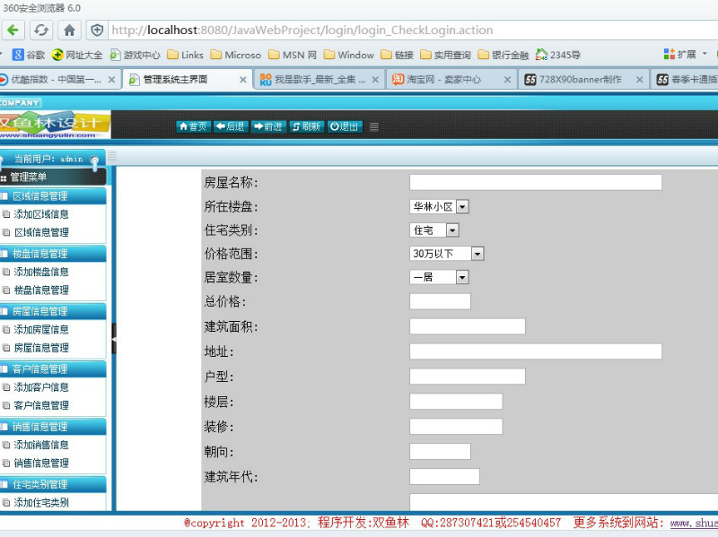Open 楼盘信息管理 sub-item in sidebar
Screen dimensions: 718x537
tap(41, 290)
